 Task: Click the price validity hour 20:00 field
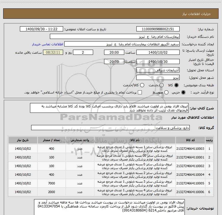114,61
